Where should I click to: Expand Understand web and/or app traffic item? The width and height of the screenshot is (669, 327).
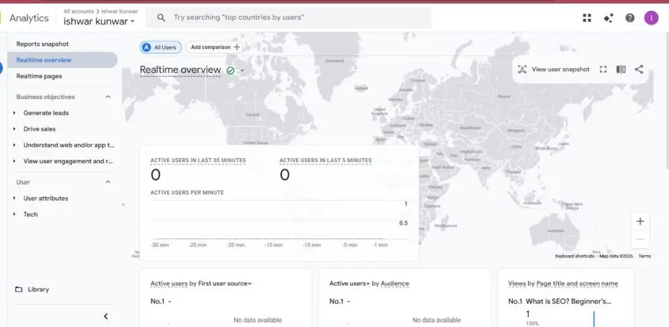[x=14, y=146]
